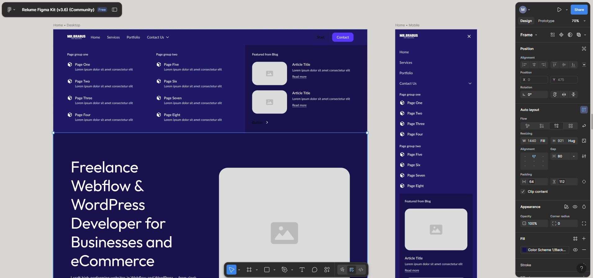
Task: Open the user avatar M dropdown
Action: [525, 10]
